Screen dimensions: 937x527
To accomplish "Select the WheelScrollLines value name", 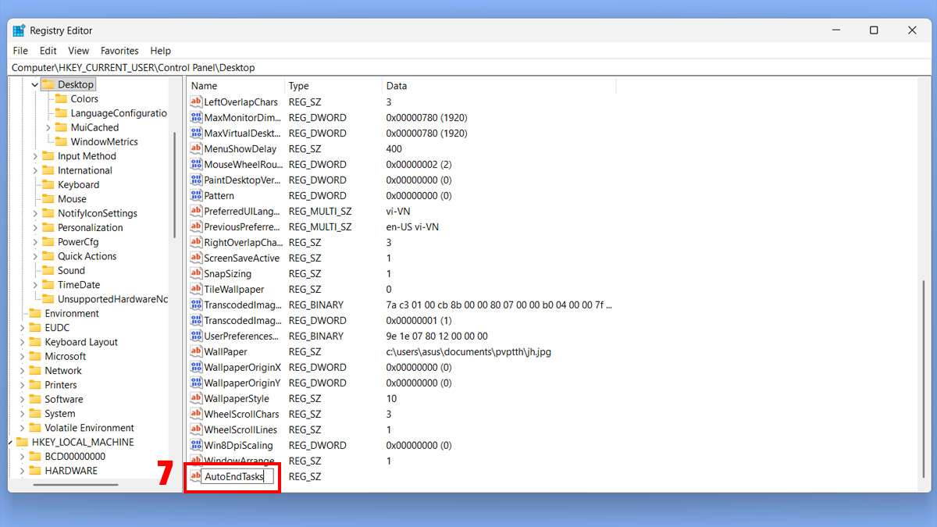I will [x=240, y=430].
